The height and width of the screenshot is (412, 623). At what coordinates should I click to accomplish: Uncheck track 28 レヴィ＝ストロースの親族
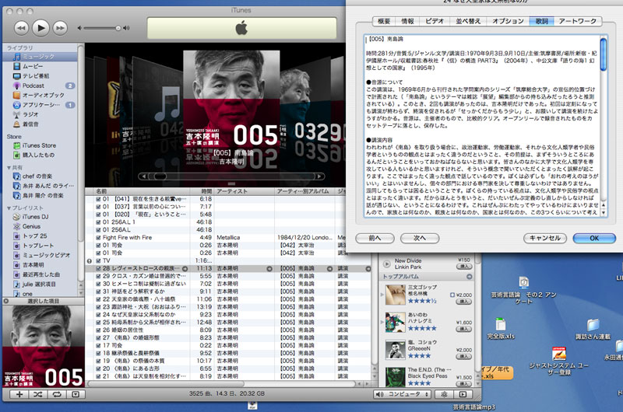(x=98, y=268)
